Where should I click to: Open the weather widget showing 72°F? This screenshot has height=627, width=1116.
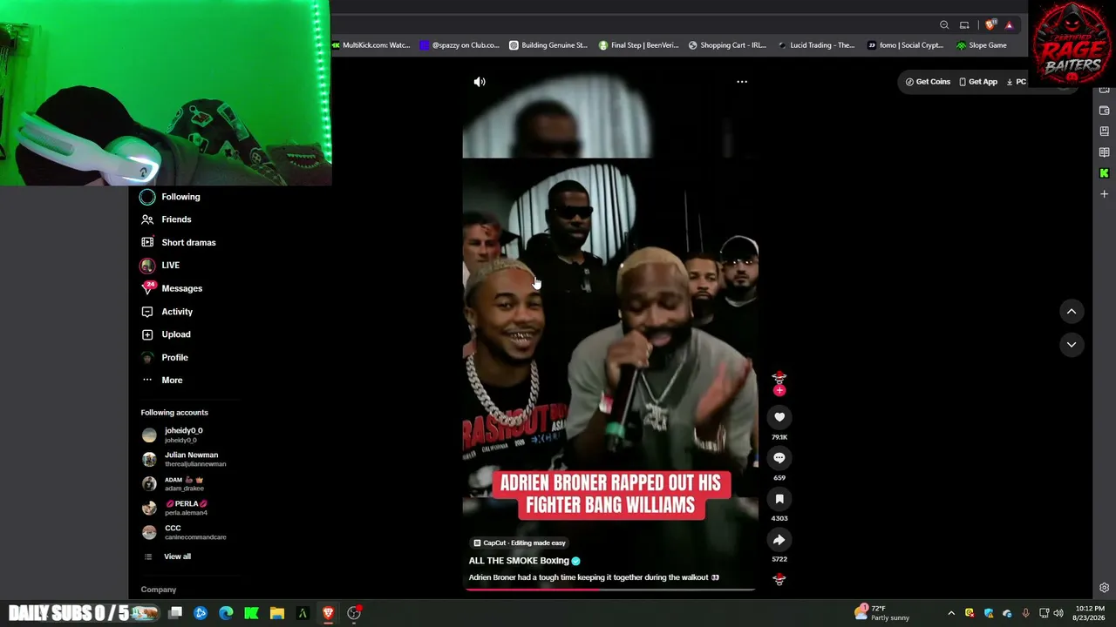click(882, 613)
